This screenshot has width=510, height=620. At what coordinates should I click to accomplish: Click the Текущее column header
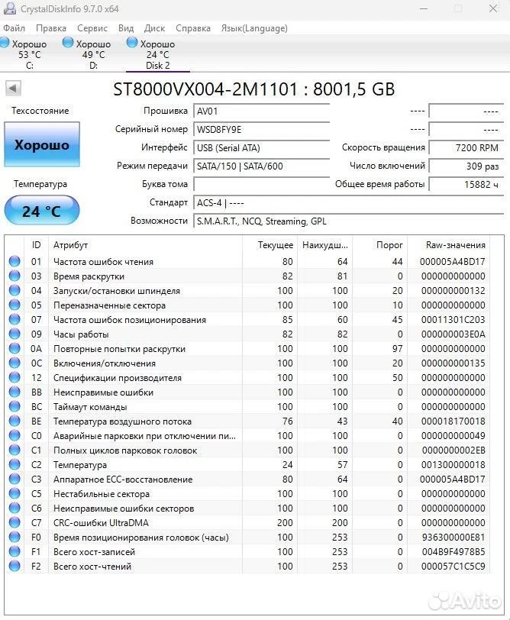point(270,245)
